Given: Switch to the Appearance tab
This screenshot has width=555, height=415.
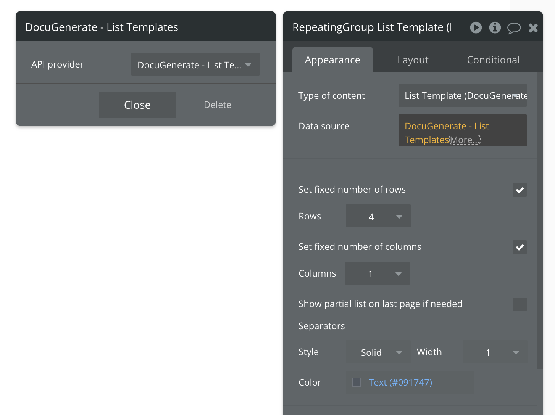Looking at the screenshot, I should tap(332, 60).
